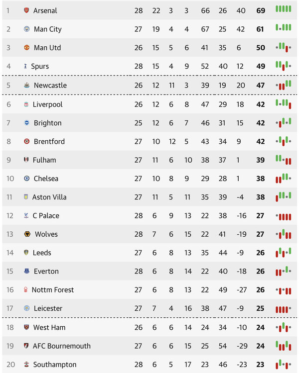Click the Liverpool club crest

(26, 104)
